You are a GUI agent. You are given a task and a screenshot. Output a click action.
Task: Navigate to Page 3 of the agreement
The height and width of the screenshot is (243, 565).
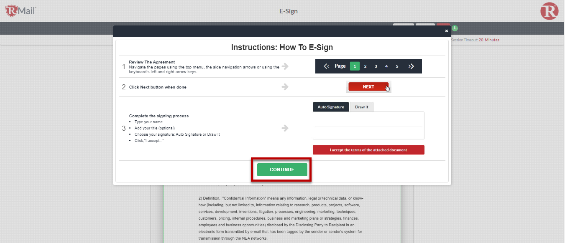point(376,66)
